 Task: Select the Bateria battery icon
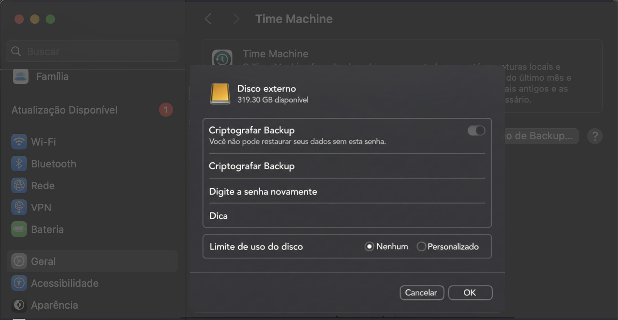pyautogui.click(x=18, y=229)
